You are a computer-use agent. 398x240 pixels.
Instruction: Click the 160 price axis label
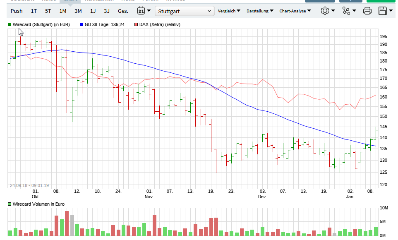point(384,97)
